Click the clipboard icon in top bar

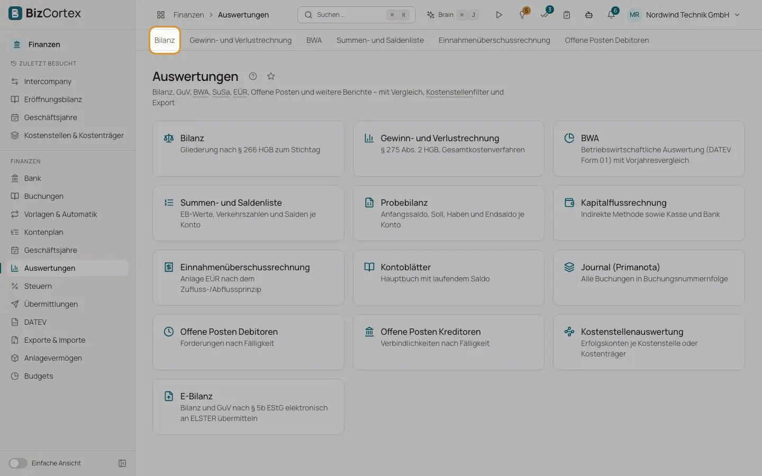pos(567,15)
